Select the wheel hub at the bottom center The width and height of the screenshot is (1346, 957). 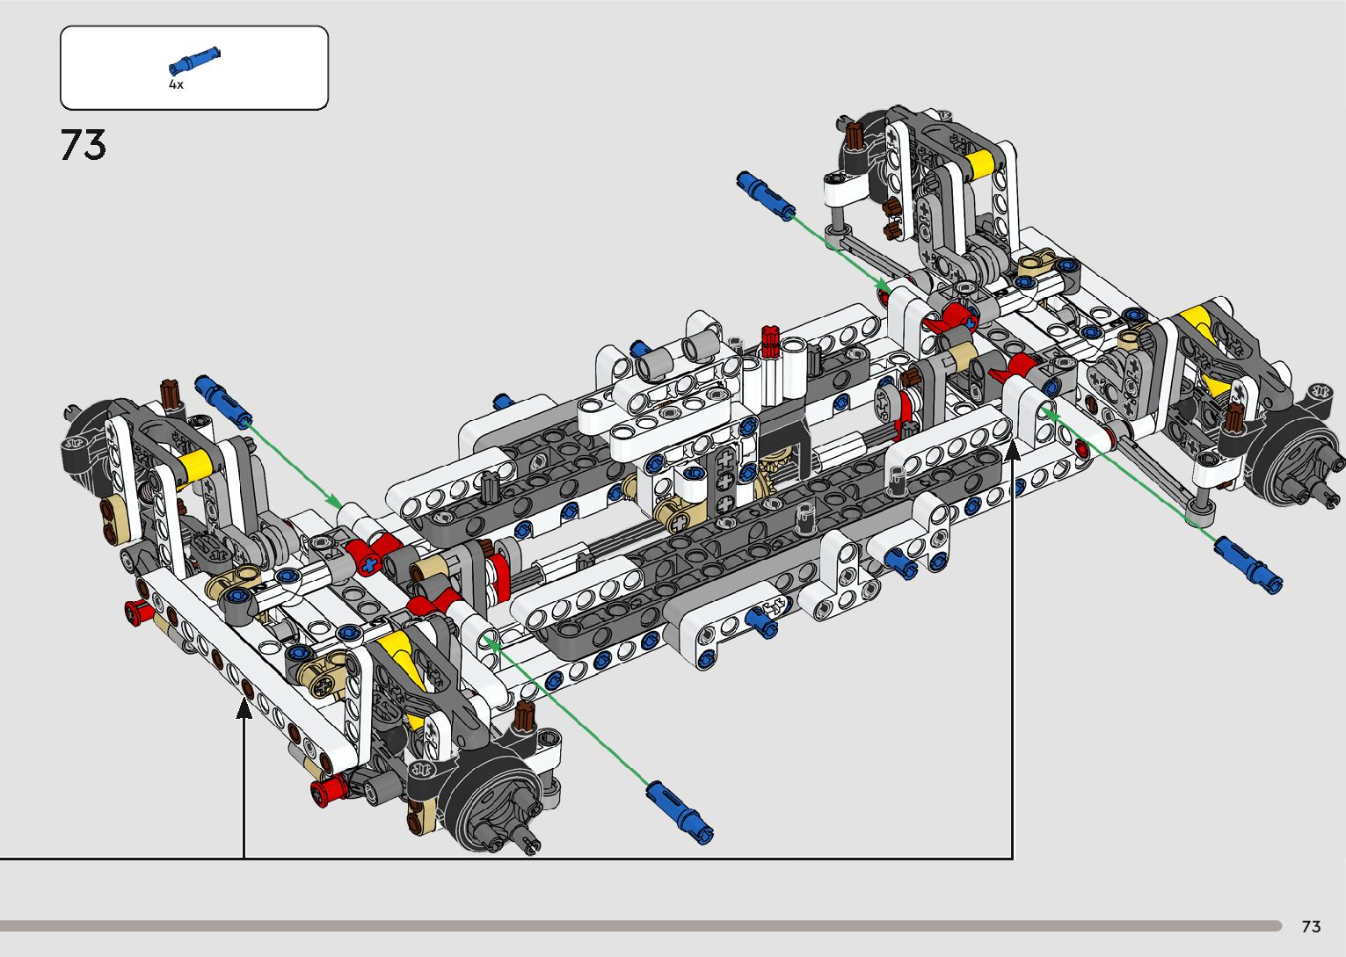click(488, 804)
